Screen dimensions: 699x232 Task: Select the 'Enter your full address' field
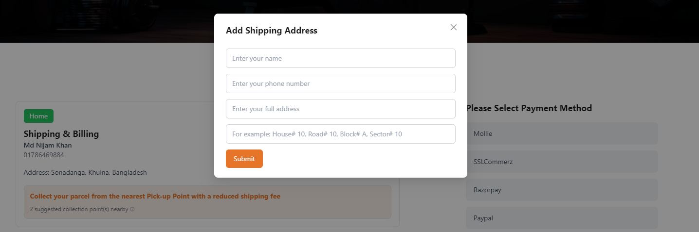pyautogui.click(x=340, y=109)
